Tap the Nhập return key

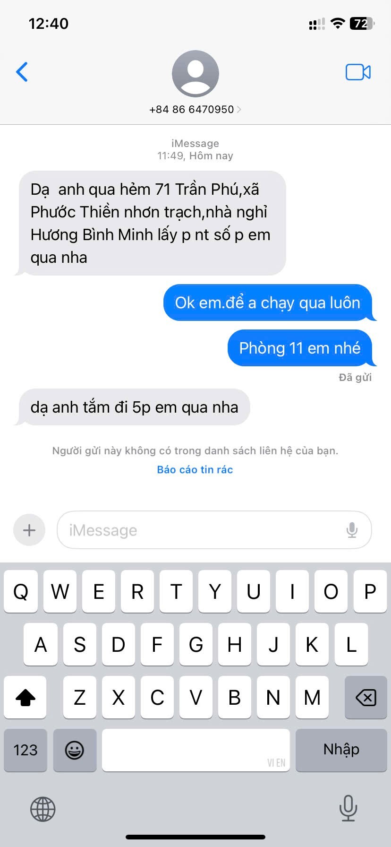pos(341,750)
